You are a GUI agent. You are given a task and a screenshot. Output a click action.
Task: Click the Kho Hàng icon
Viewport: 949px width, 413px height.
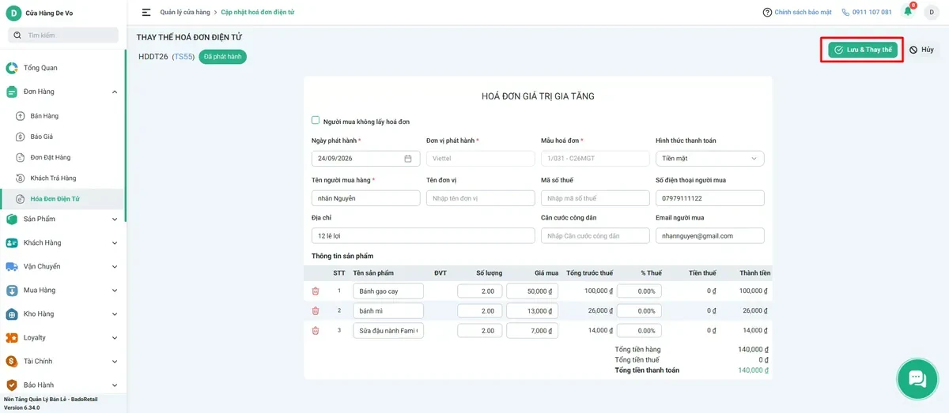[12, 314]
